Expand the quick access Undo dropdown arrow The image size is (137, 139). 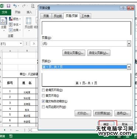point(18,6)
